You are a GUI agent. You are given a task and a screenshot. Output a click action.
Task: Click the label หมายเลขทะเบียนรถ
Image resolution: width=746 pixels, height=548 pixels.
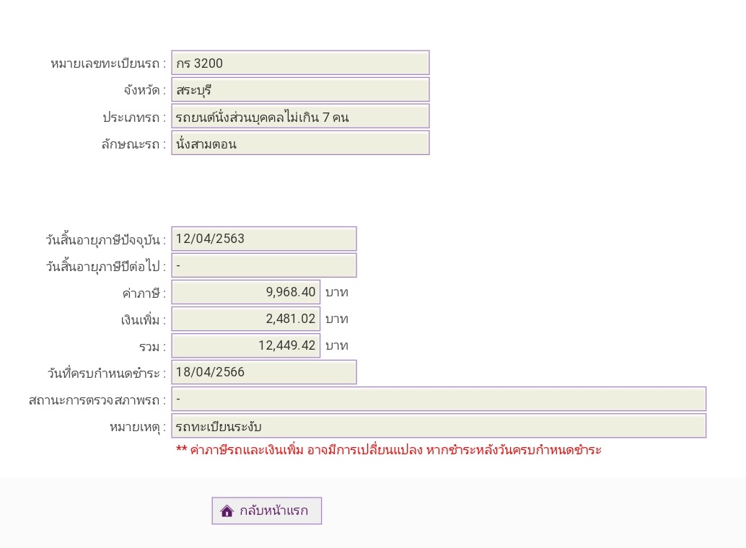click(108, 63)
